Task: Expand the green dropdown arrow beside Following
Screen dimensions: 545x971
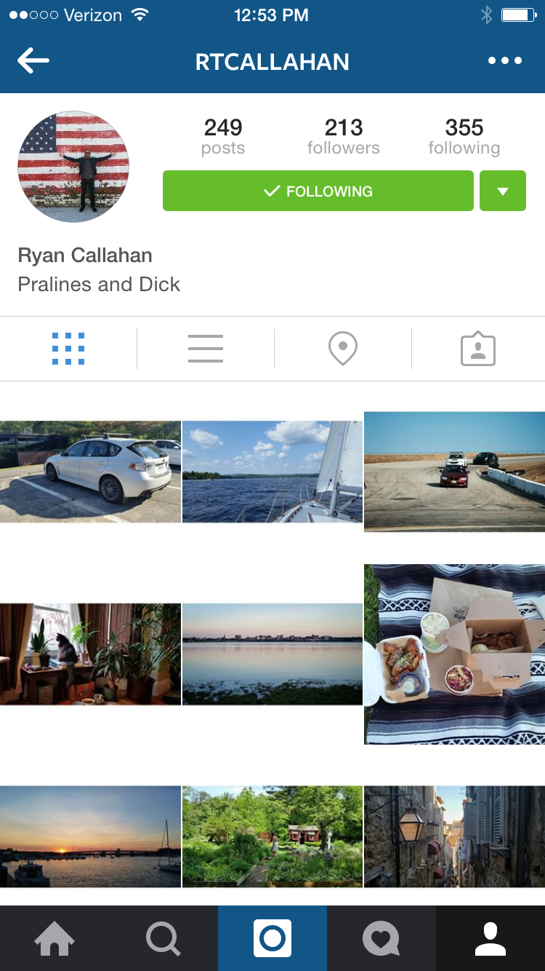Action: [x=503, y=191]
